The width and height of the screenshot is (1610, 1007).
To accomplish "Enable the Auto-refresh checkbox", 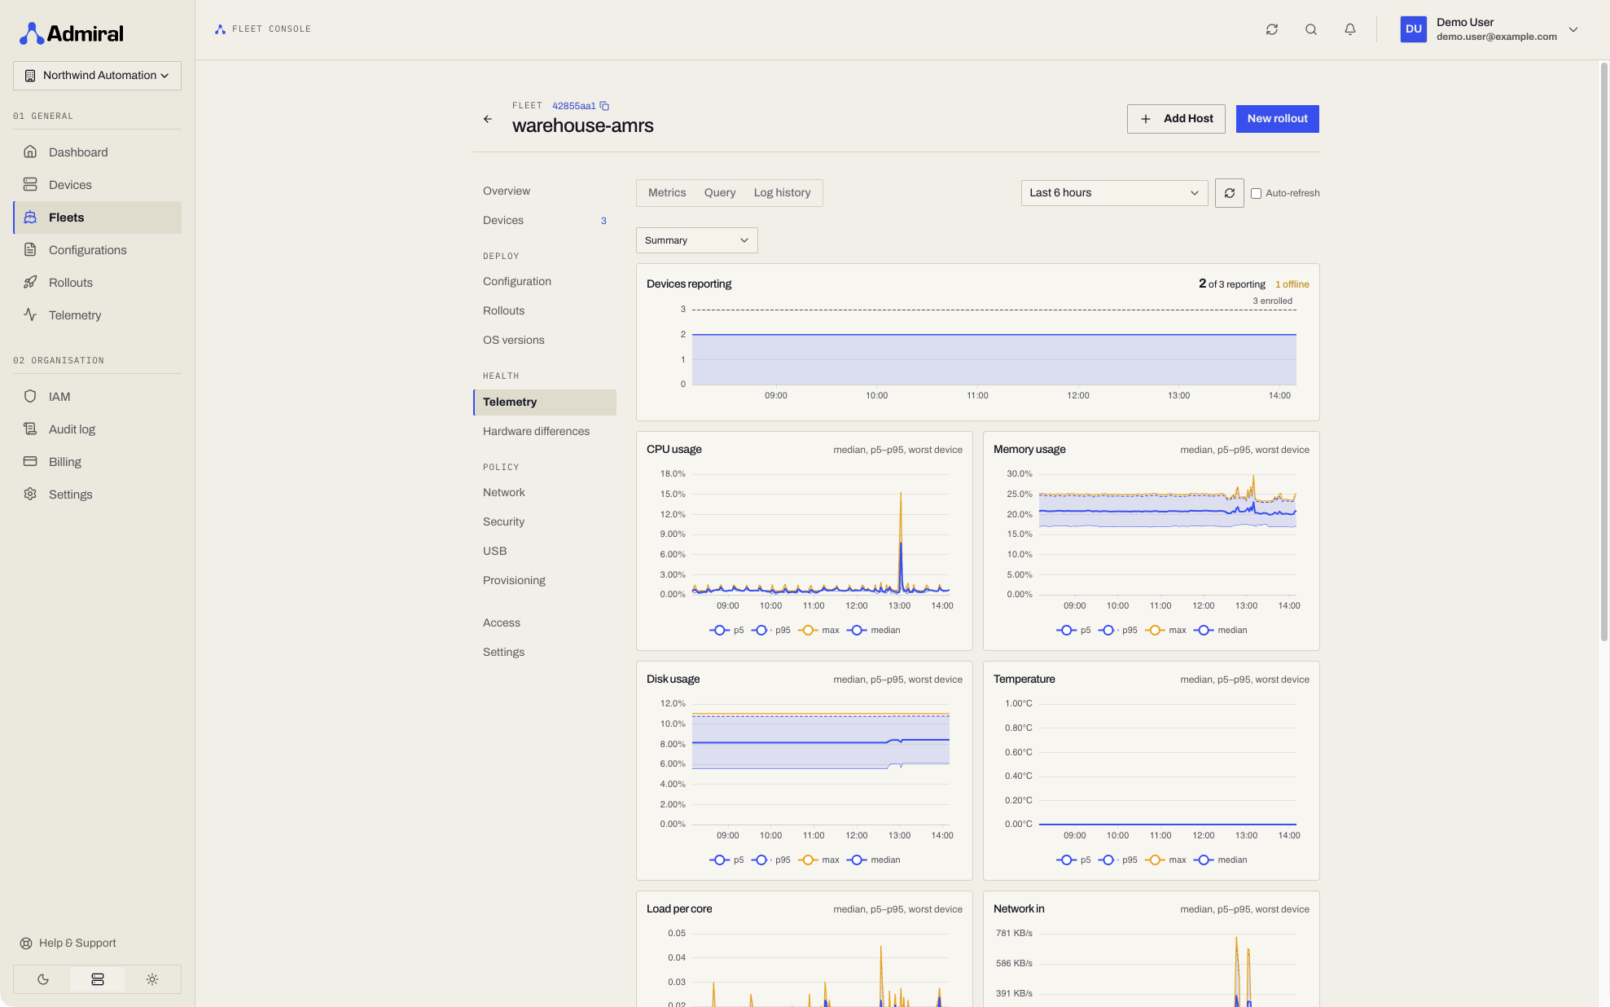I will coord(1256,194).
